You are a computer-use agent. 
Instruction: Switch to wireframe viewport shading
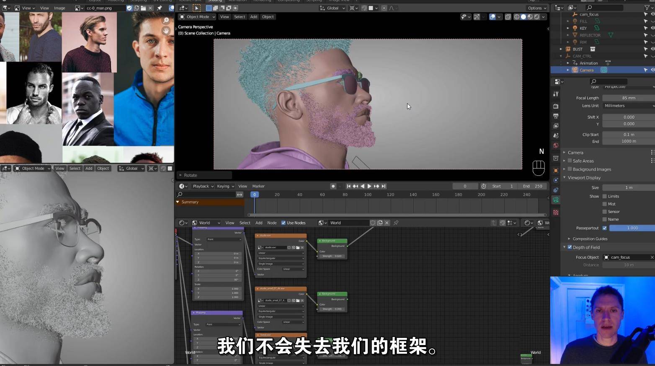(x=516, y=17)
